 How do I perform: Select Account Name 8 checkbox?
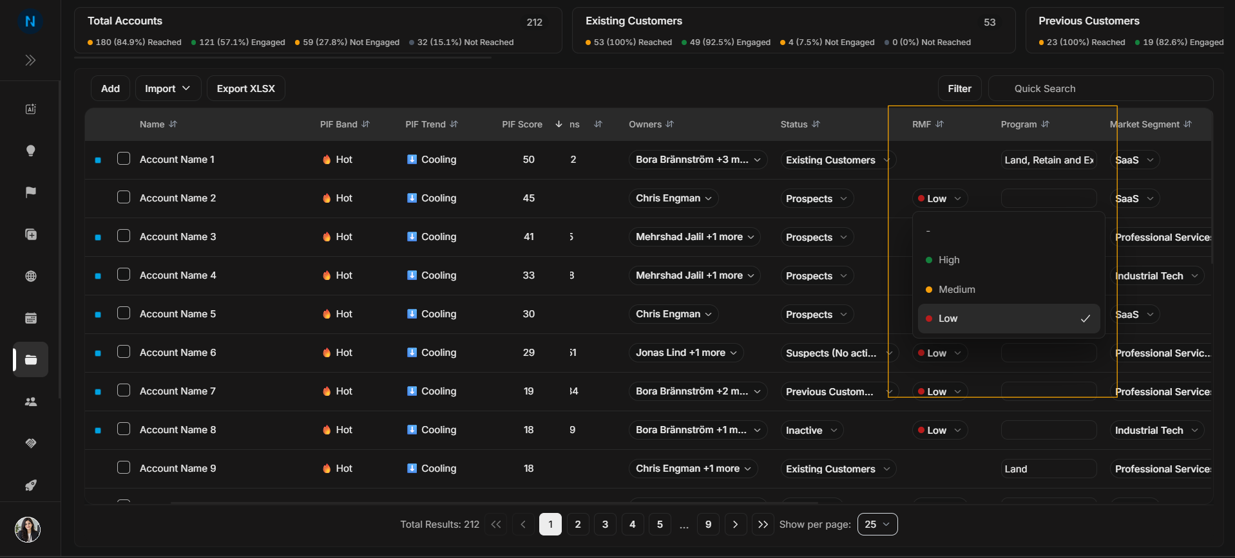point(124,429)
